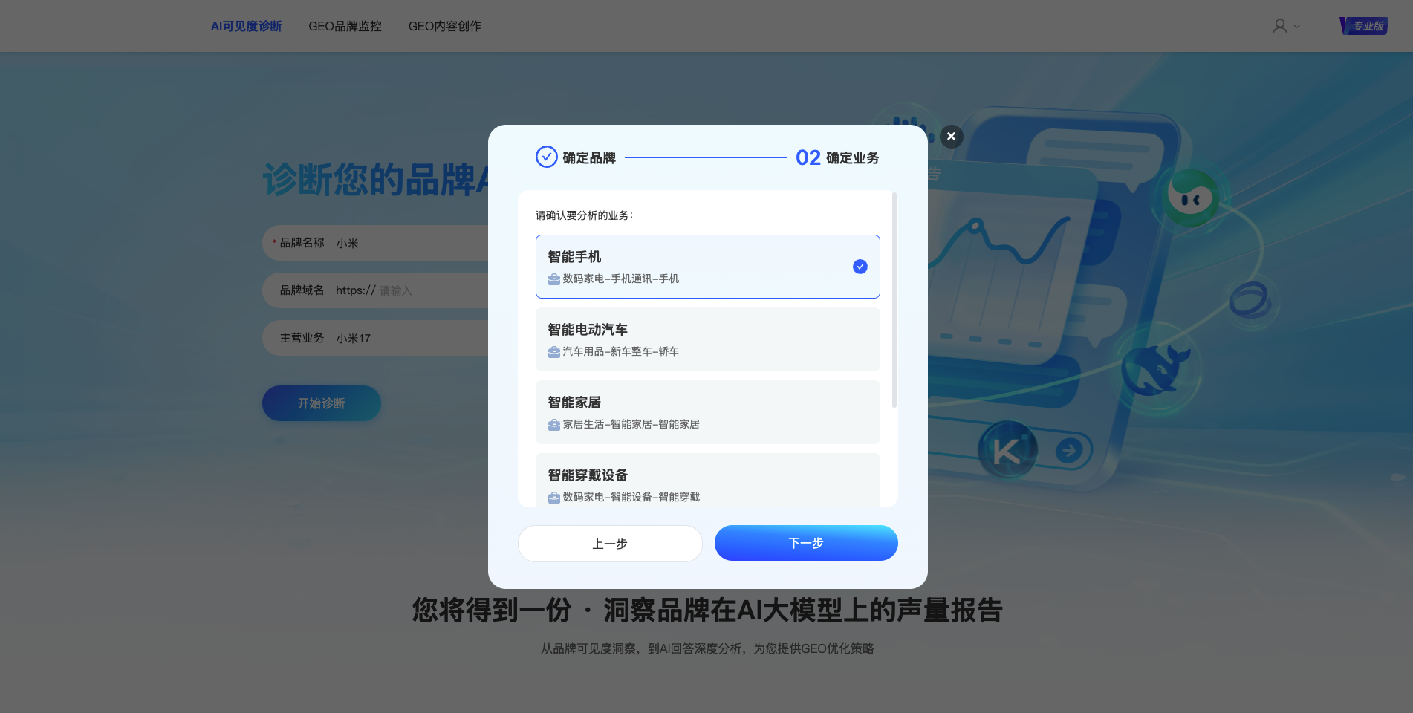The height and width of the screenshot is (713, 1413).
Task: Click the briefcase icon under 智能手机
Action: 553,279
